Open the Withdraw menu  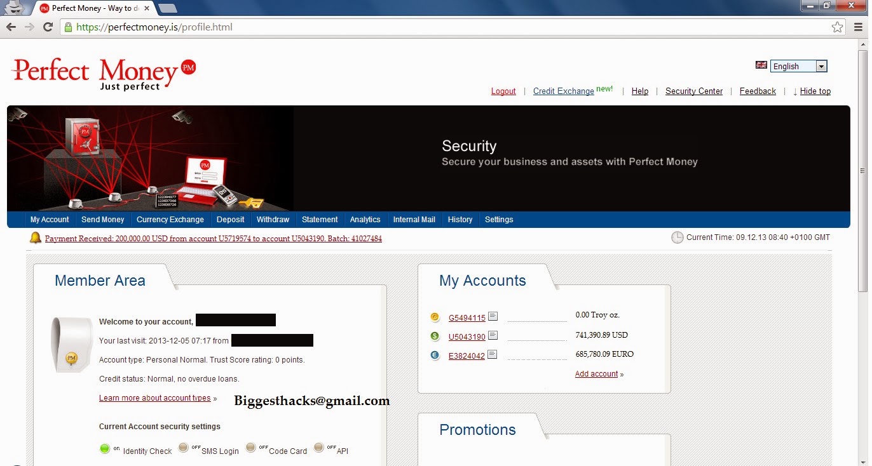coord(273,220)
